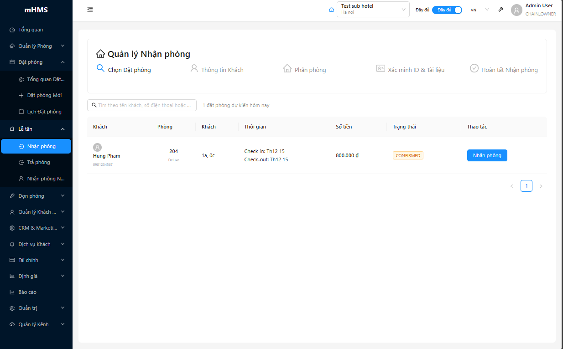Focus the guest name search field
Image resolution: width=563 pixels, height=349 pixels.
pos(144,105)
